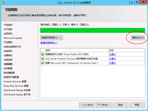The image size is (148, 111).
Task: Open 已通过 status link for .NET Framework rule
Action: pos(112,63)
